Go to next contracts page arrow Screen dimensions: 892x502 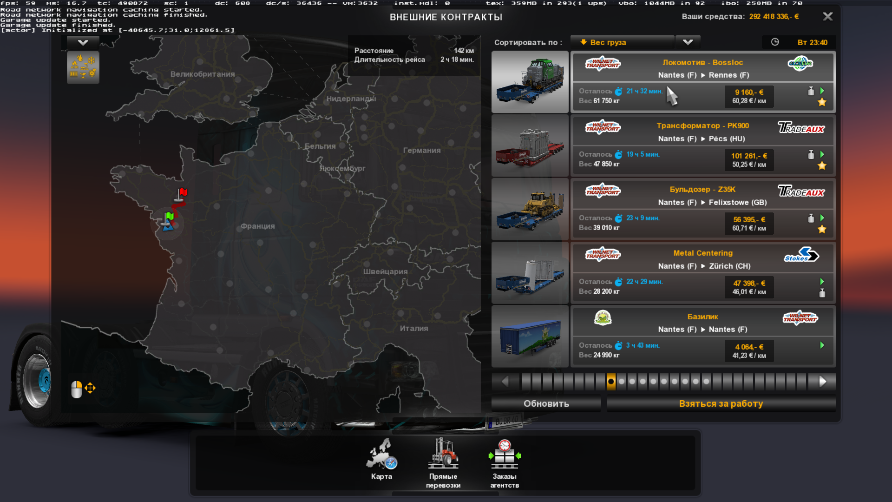coord(822,382)
